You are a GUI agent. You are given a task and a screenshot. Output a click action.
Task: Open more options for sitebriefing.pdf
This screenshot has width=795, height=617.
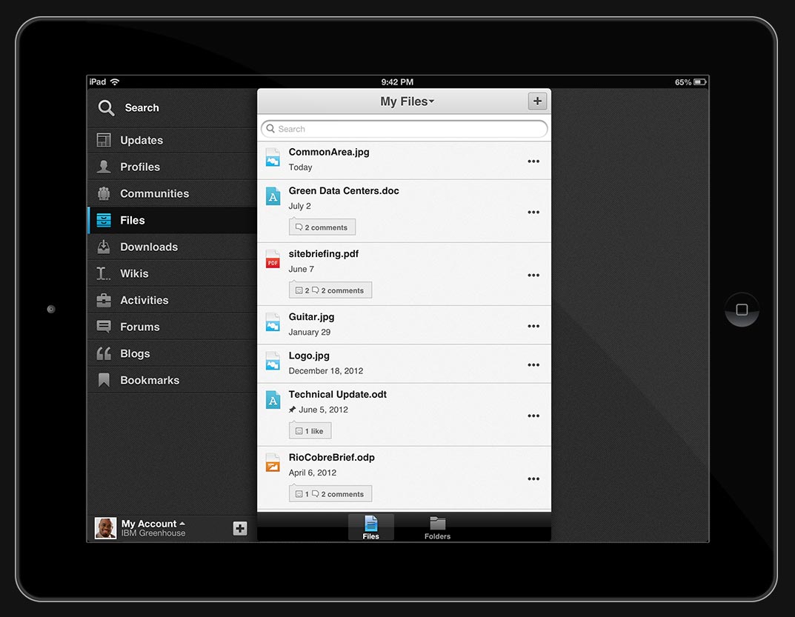point(533,276)
